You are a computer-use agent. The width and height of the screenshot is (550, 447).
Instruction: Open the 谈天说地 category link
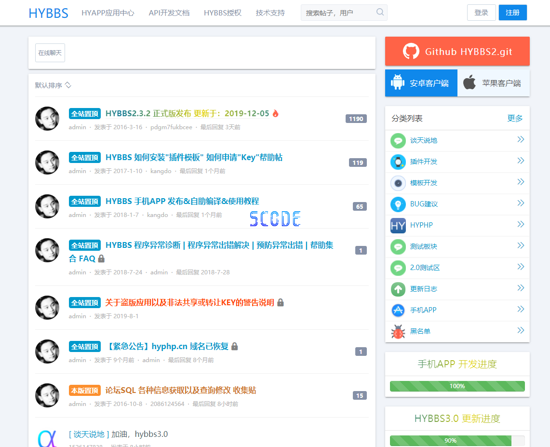click(424, 141)
